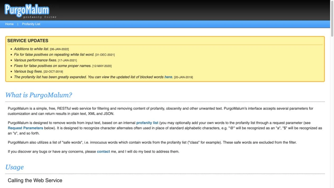Click the page vertical scrollbar thumb
The height and width of the screenshot is (188, 334).
[x=332, y=18]
